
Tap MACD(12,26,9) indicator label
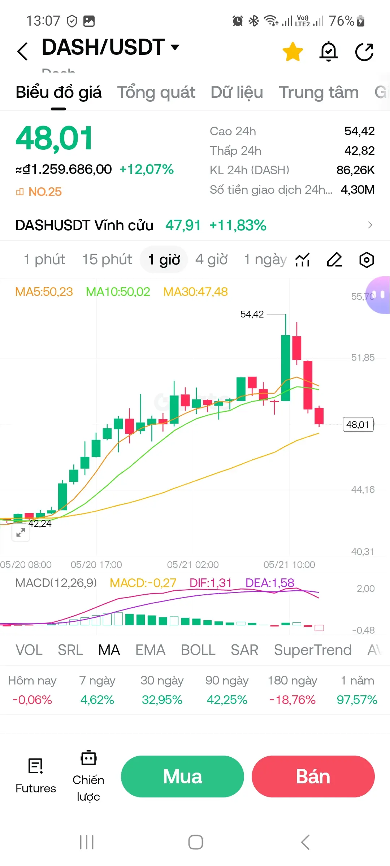(56, 583)
